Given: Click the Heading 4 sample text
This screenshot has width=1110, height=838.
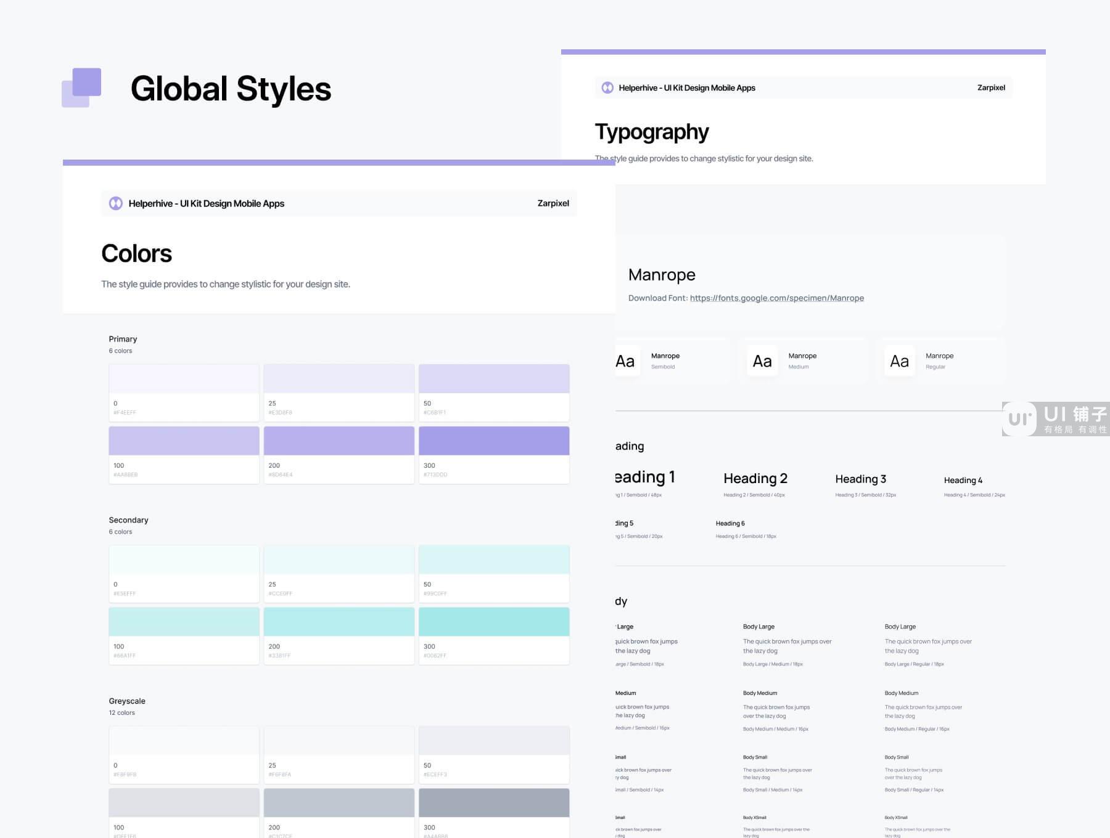Looking at the screenshot, I should pyautogui.click(x=963, y=481).
